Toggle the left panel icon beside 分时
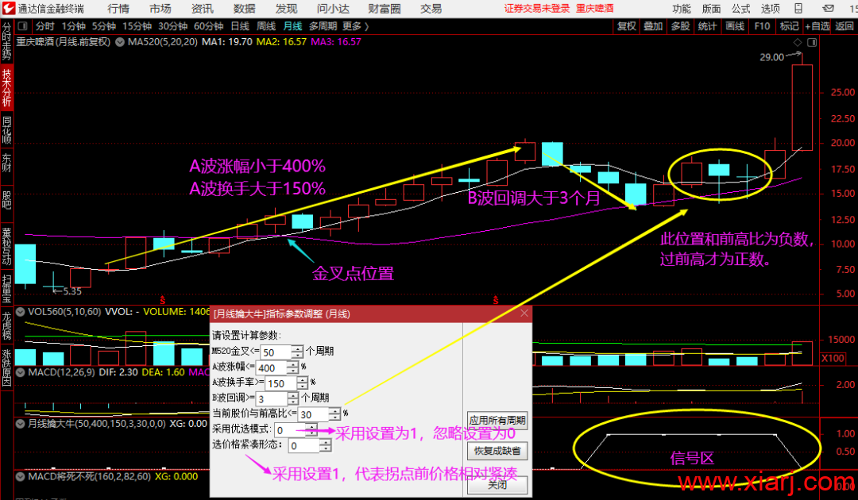The image size is (858, 500). (x=22, y=26)
